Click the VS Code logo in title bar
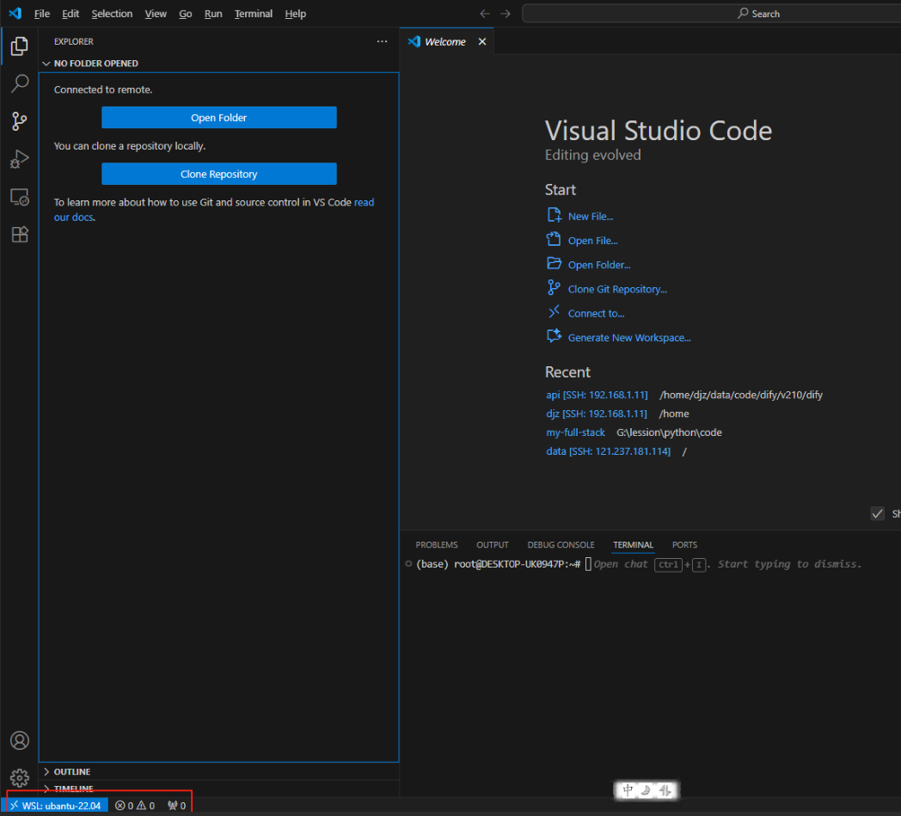 tap(15, 13)
